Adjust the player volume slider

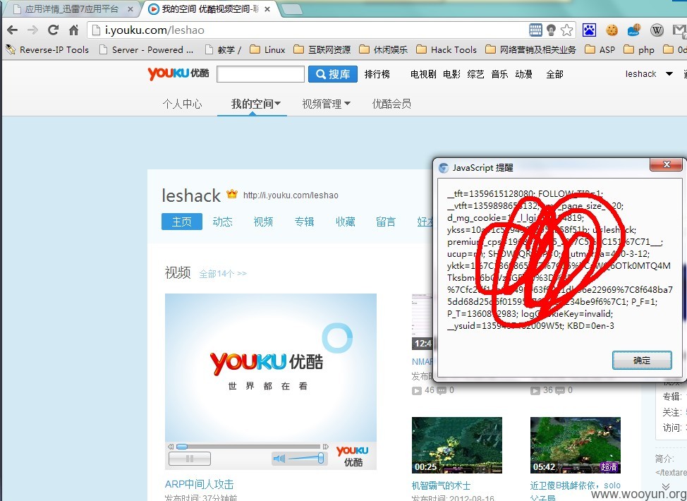pyautogui.click(x=306, y=459)
